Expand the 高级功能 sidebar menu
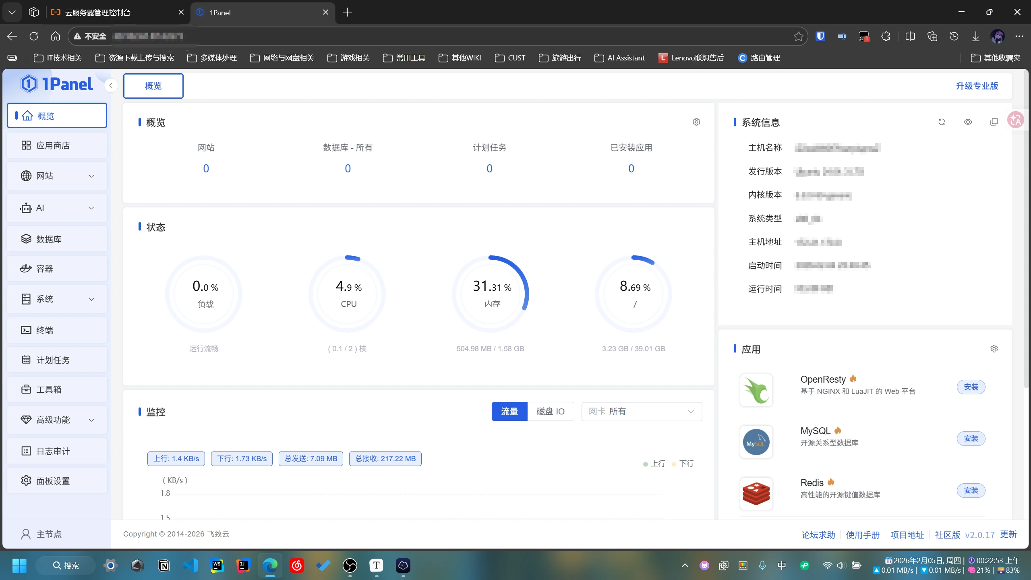 pyautogui.click(x=57, y=420)
